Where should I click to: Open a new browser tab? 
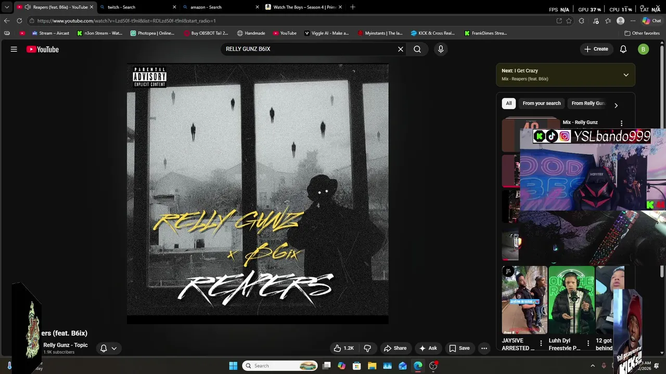[x=353, y=7]
